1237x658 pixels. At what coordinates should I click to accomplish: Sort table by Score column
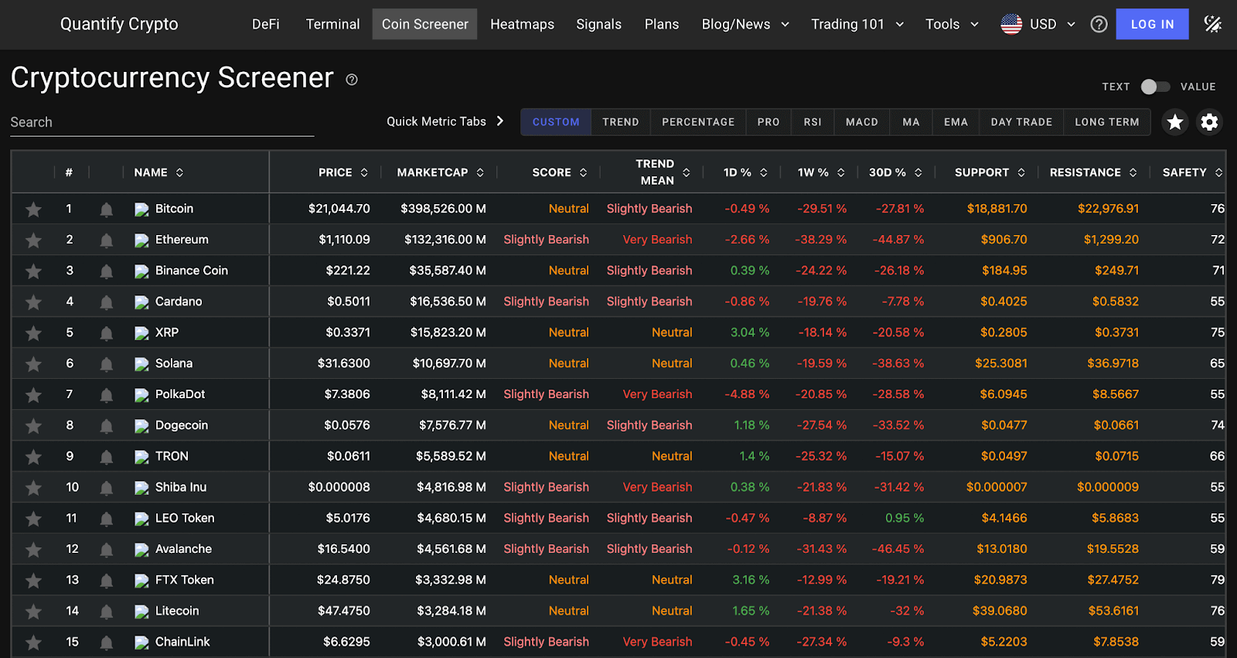(x=560, y=172)
